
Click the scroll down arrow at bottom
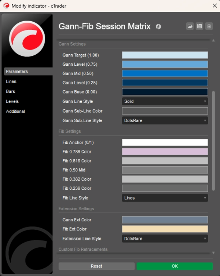click(x=213, y=253)
